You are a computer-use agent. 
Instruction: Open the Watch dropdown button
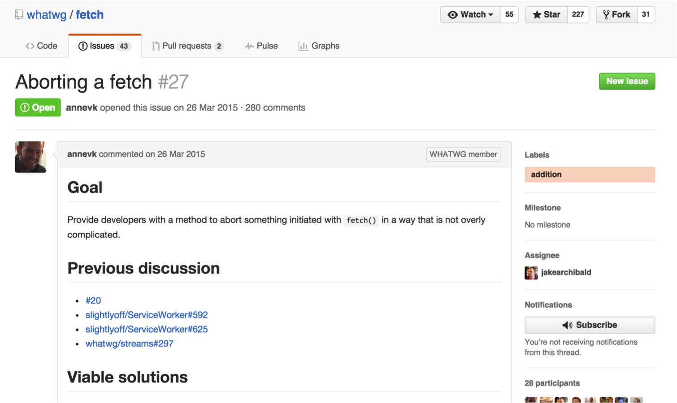470,15
